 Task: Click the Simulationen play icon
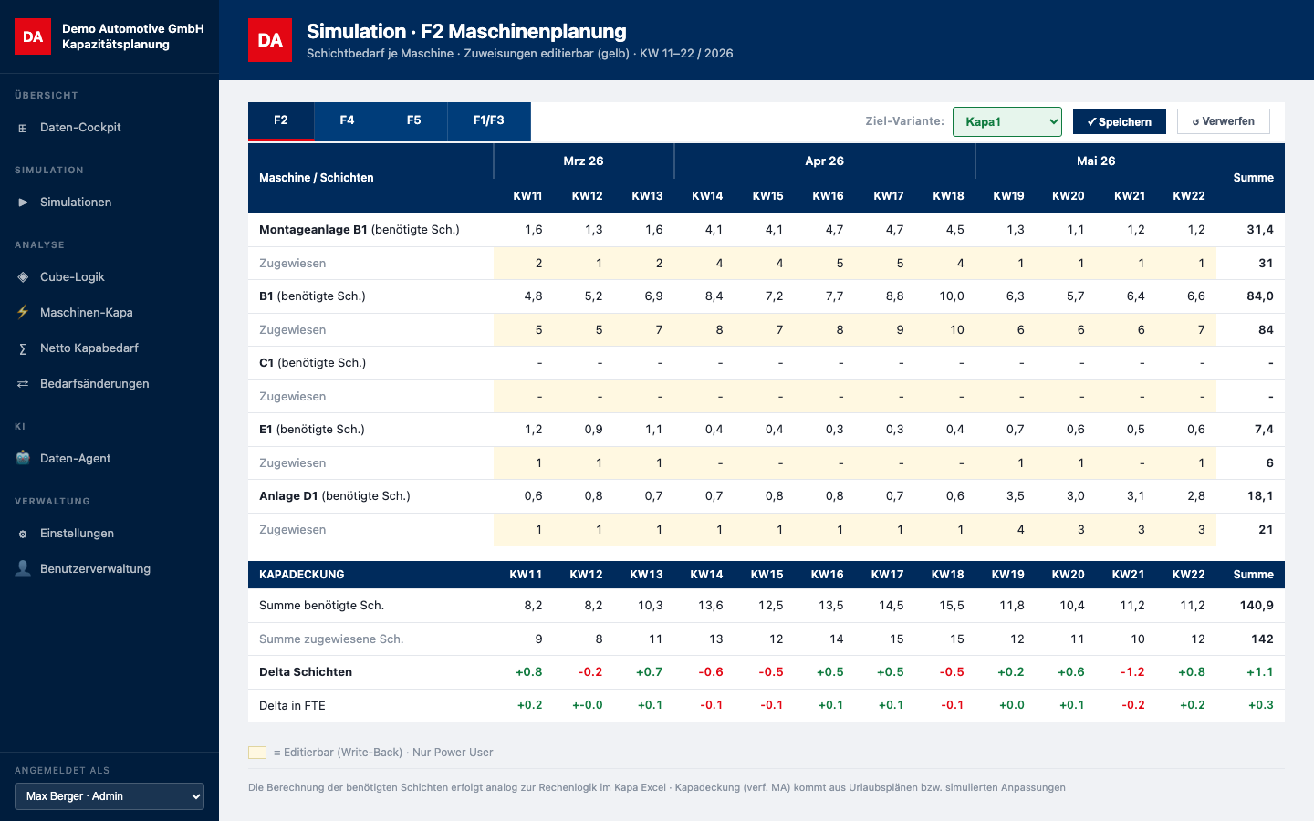point(23,203)
